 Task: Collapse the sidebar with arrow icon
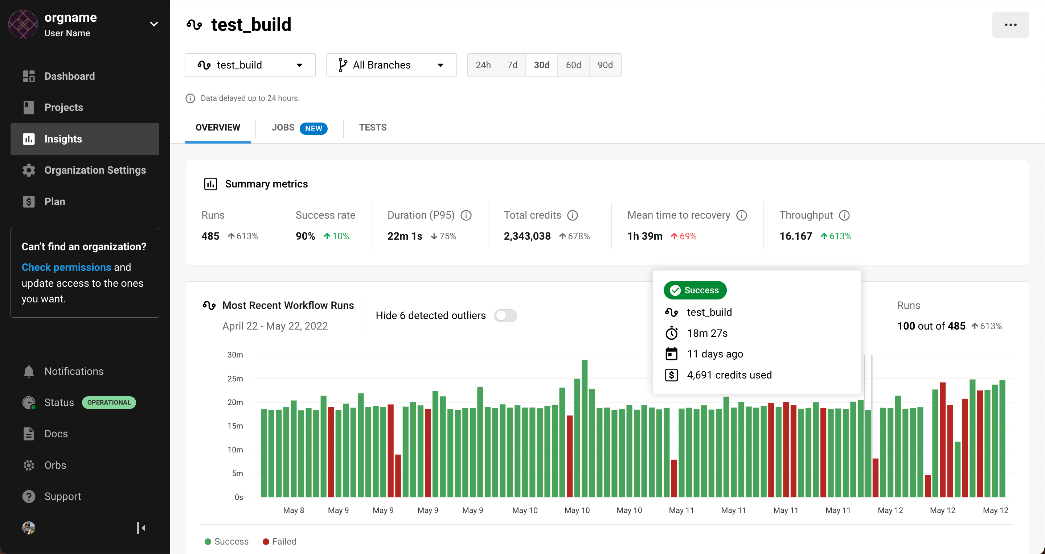(x=141, y=528)
